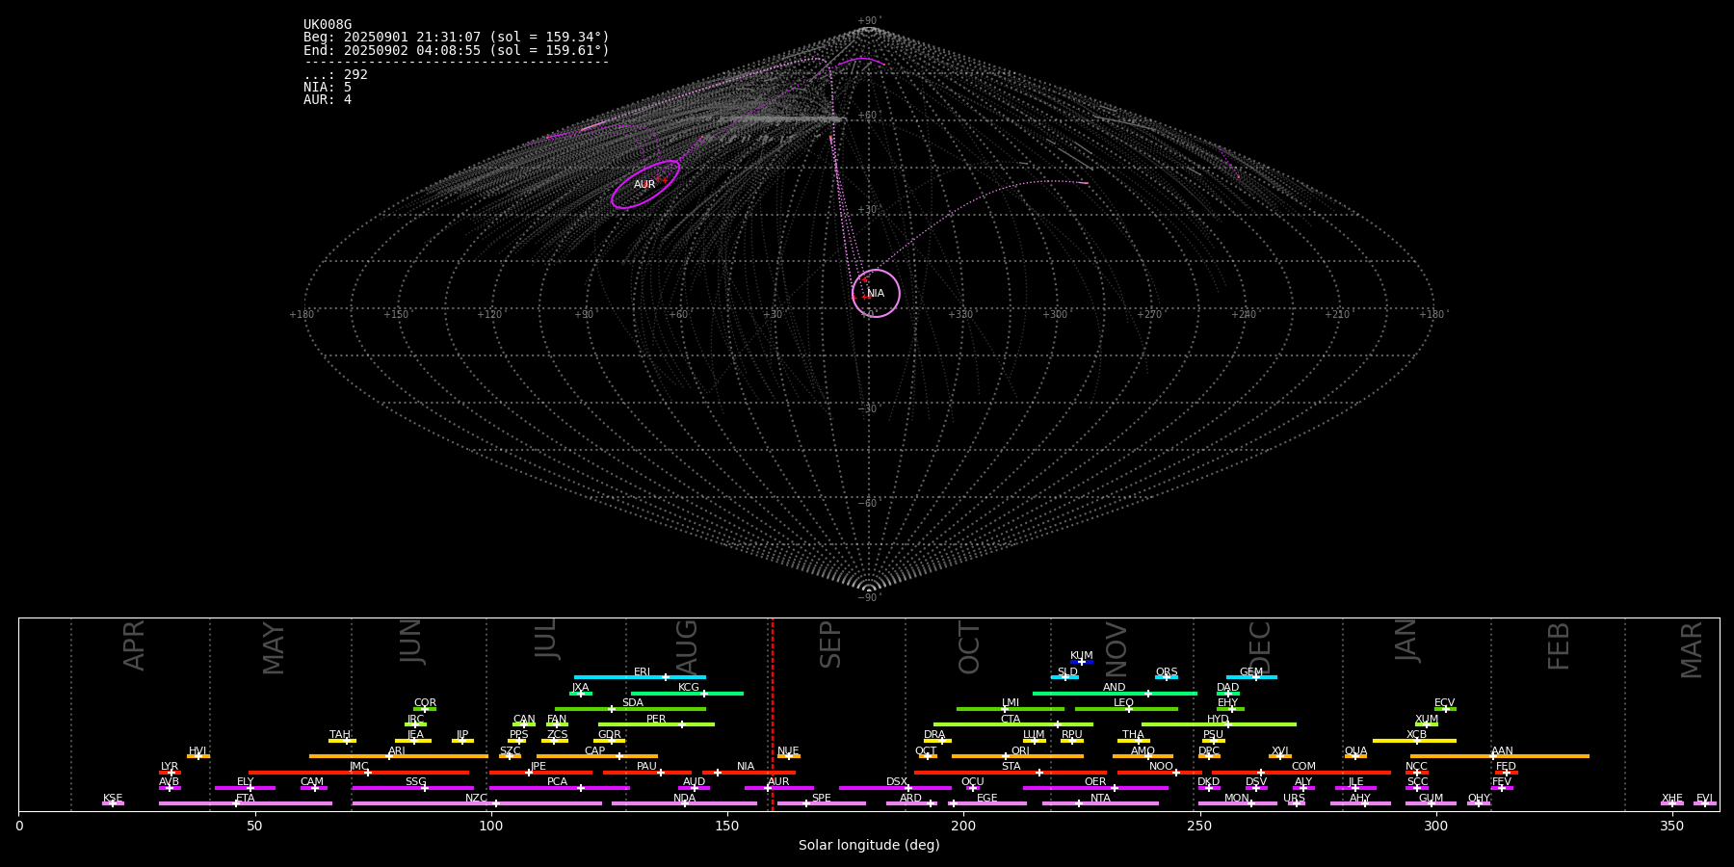The height and width of the screenshot is (867, 1734).
Task: Click the NIA radiant circle near map center
Action: pyautogui.click(x=876, y=293)
